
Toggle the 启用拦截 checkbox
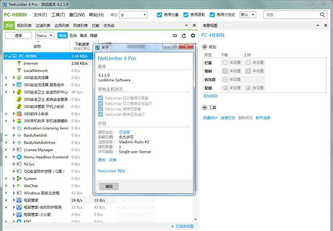coord(159,14)
